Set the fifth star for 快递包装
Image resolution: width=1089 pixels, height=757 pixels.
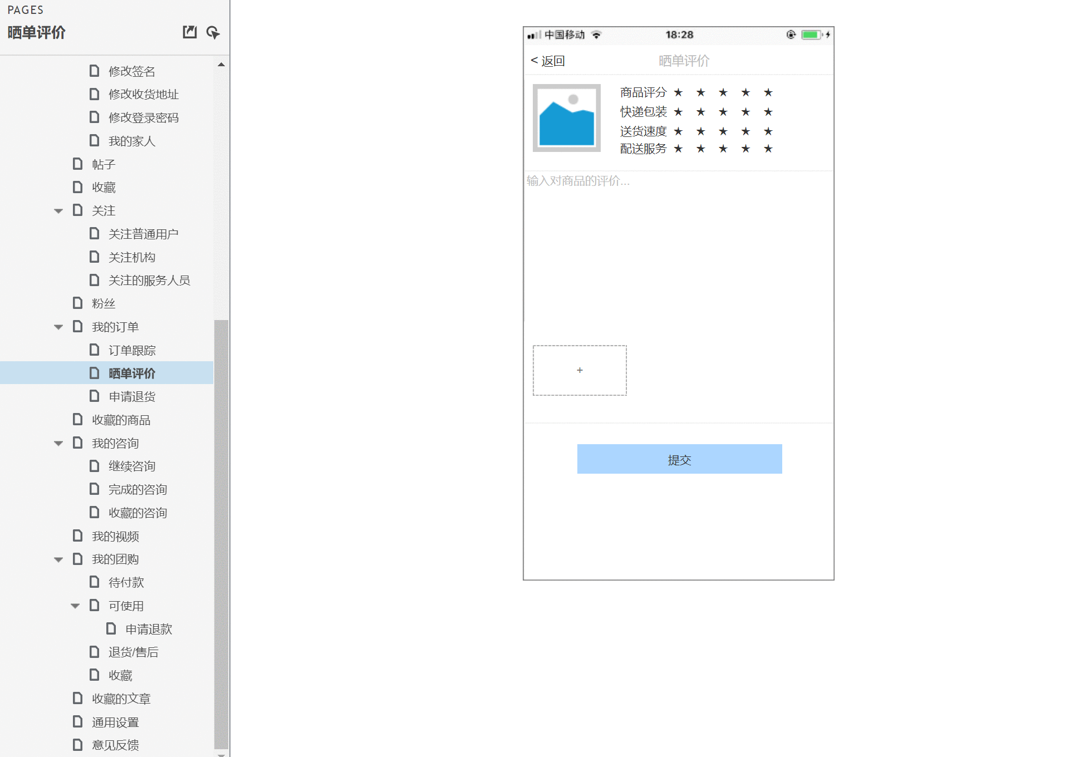coord(768,112)
